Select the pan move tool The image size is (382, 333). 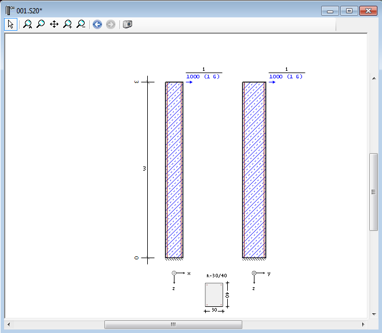(x=54, y=24)
